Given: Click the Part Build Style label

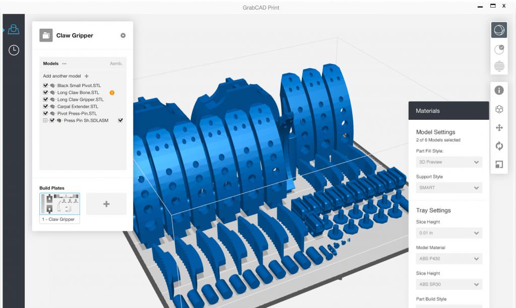Looking at the screenshot, I should (x=431, y=299).
